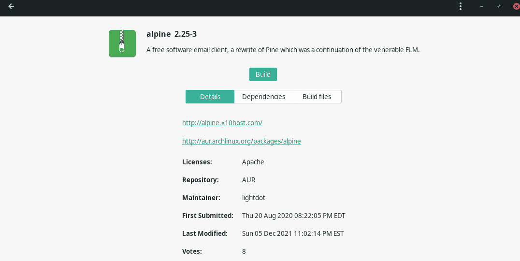Go back using the arrow icon
520x261 pixels.
point(11,6)
